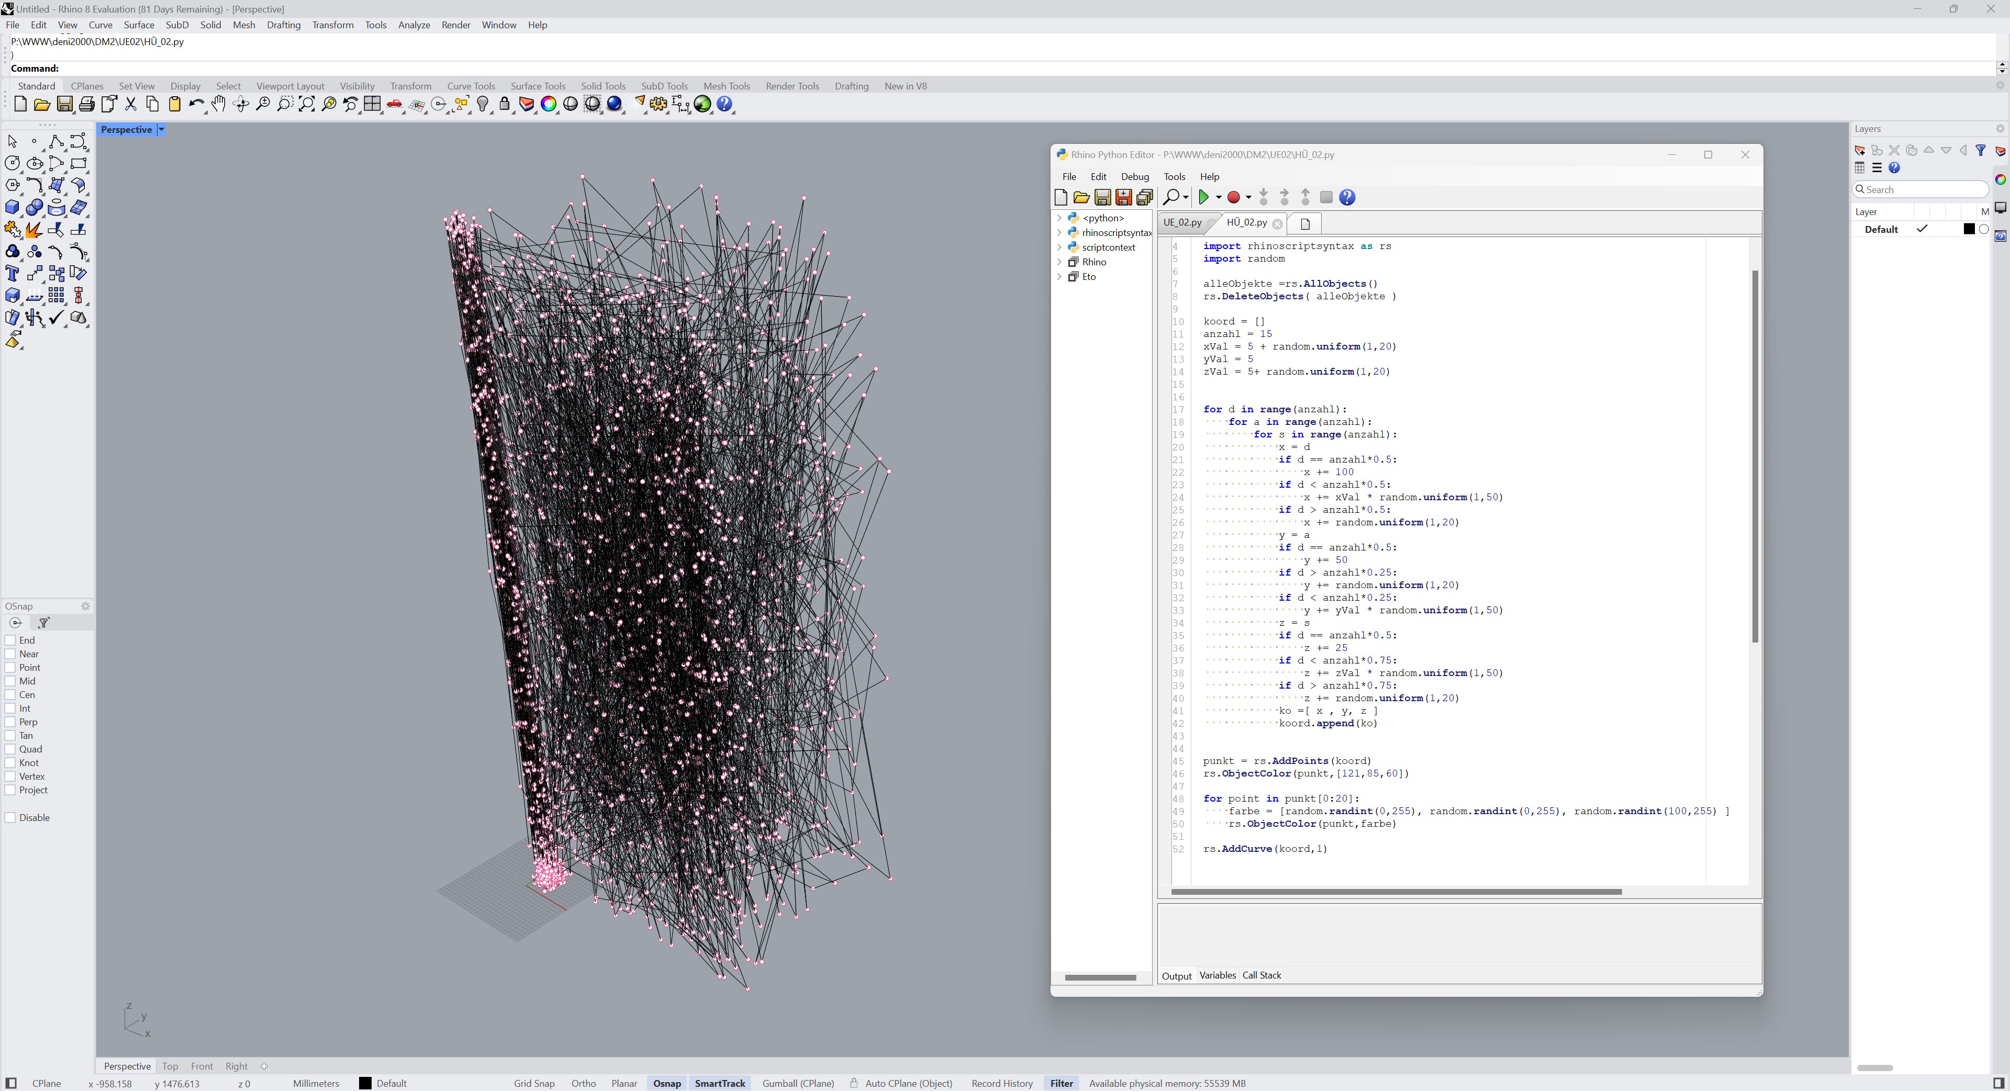Click the help icon in the Python editor toolbar

[x=1347, y=197]
